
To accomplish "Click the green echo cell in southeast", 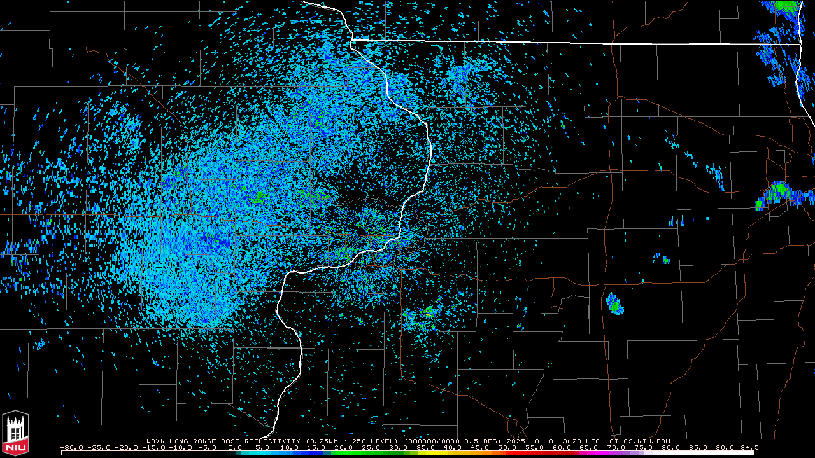I will pos(614,304).
